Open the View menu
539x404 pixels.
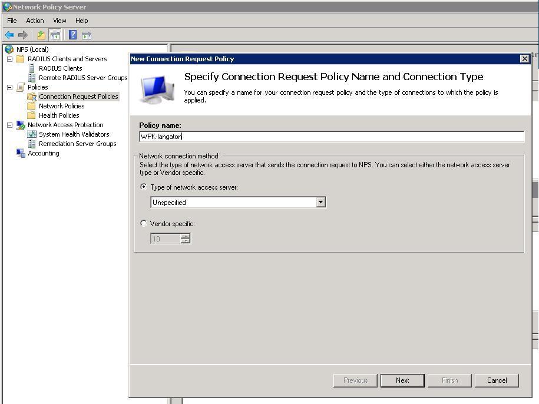pos(59,21)
